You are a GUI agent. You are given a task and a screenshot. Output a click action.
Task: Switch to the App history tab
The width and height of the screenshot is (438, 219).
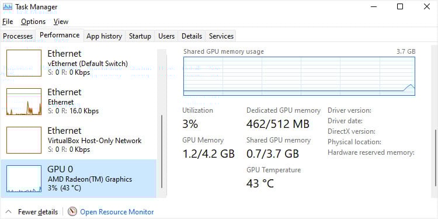click(x=104, y=36)
